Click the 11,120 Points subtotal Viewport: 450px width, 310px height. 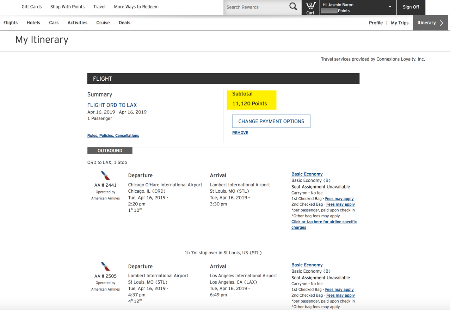coord(249,104)
